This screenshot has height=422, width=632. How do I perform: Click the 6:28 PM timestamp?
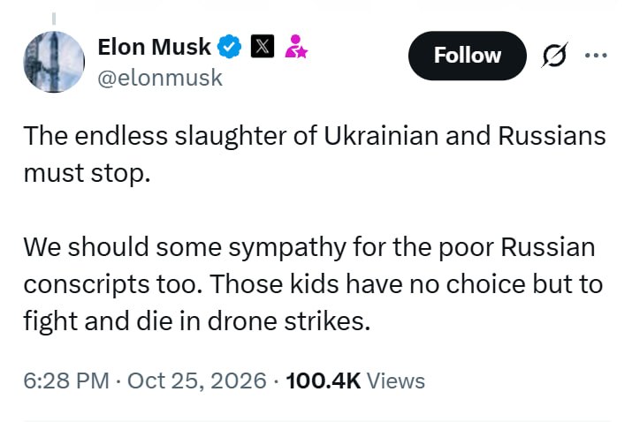[66, 381]
